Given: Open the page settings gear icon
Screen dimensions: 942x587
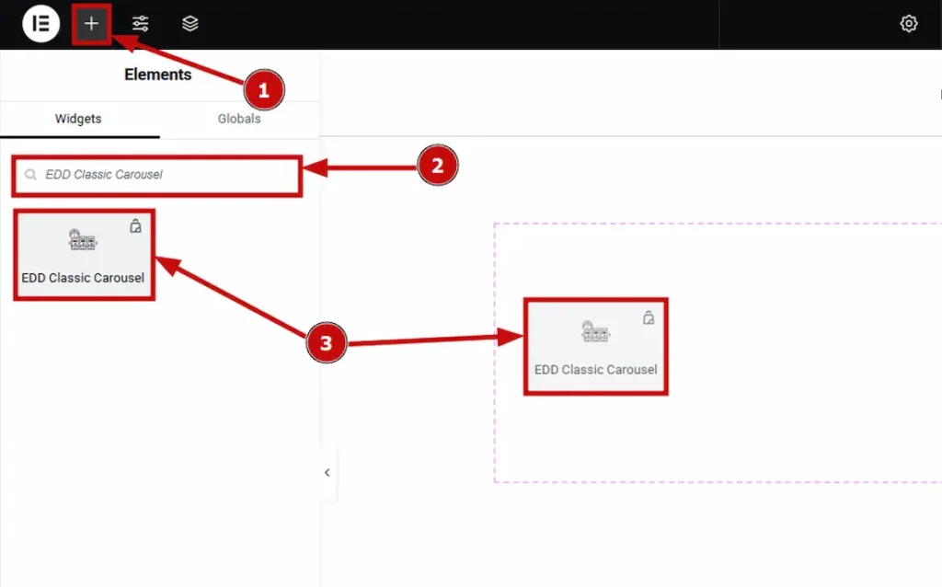Looking at the screenshot, I should (908, 23).
